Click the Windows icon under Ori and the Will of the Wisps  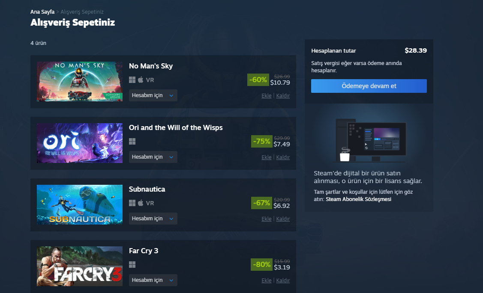click(132, 142)
